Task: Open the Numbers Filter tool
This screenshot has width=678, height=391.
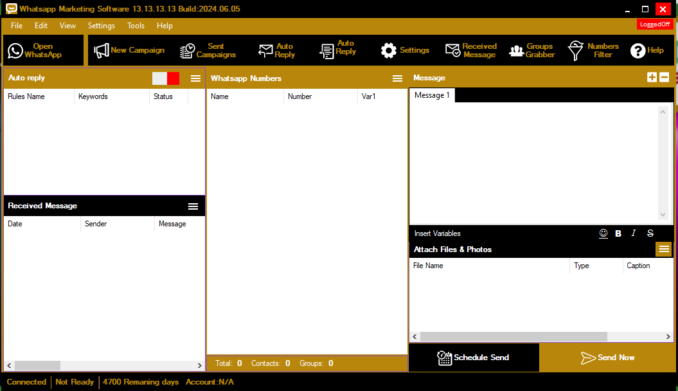Action: point(593,51)
